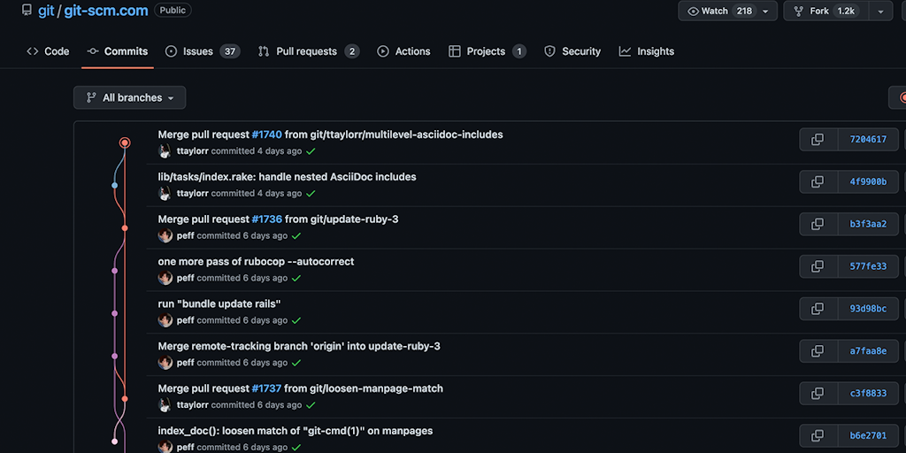Open the git organization link
Viewport: 906px width, 453px height.
point(46,11)
